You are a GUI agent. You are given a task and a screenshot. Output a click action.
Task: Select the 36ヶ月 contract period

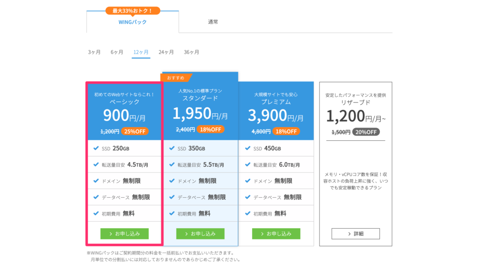coord(191,52)
